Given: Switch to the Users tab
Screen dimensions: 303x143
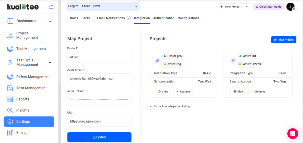Looking at the screenshot, I should 86,18.
